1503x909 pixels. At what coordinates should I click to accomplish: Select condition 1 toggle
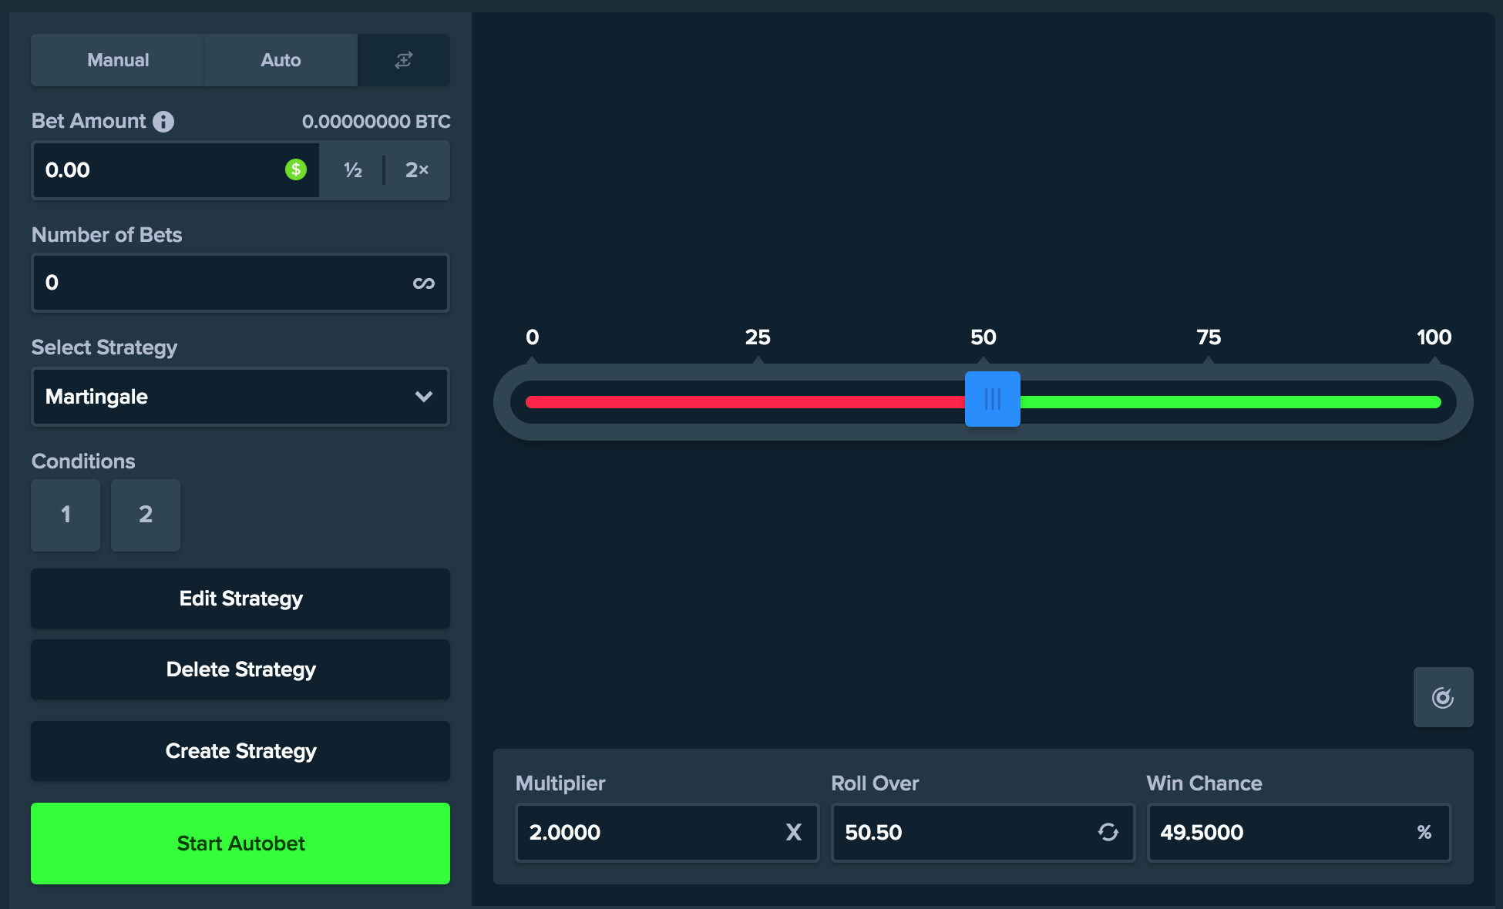[x=66, y=515]
